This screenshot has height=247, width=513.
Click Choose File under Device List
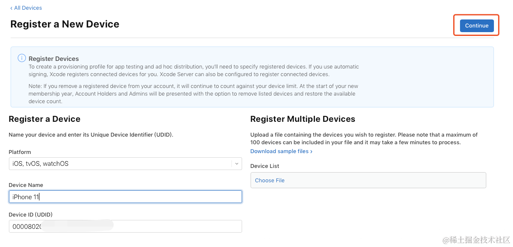pos(270,180)
